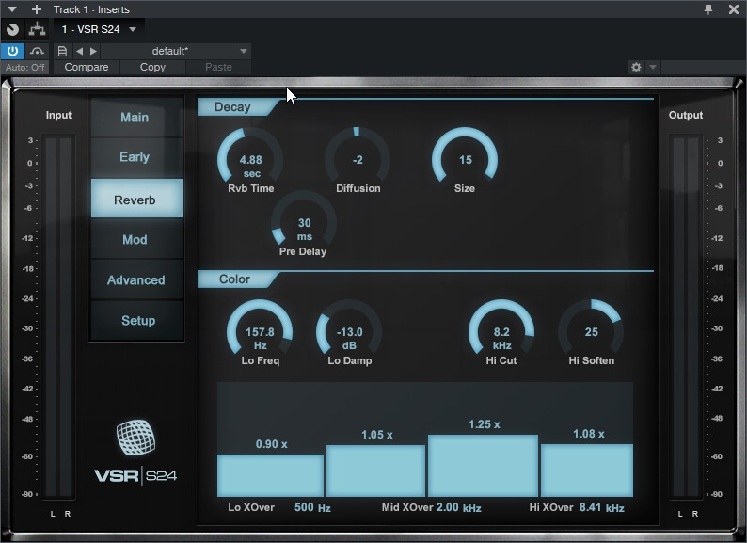Viewport: 747px width, 543px height.
Task: Open the Setup tab
Action: point(136,320)
